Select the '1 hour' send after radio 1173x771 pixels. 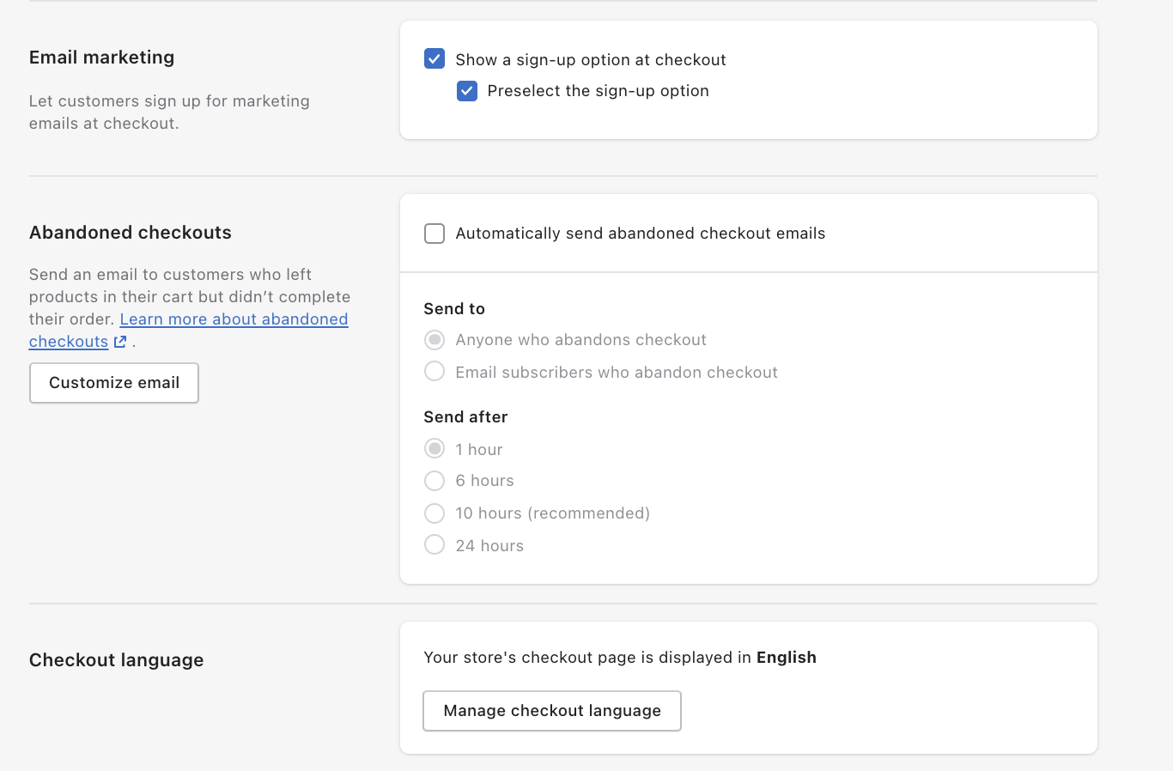coord(435,449)
